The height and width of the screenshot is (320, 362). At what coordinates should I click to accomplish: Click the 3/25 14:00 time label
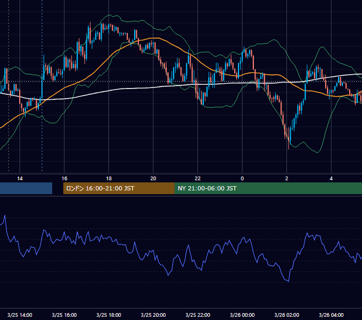coord(20,315)
